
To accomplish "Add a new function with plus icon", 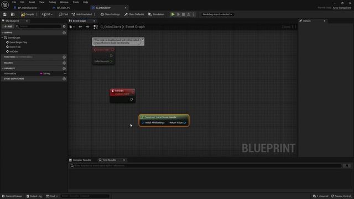I will [x=64, y=57].
